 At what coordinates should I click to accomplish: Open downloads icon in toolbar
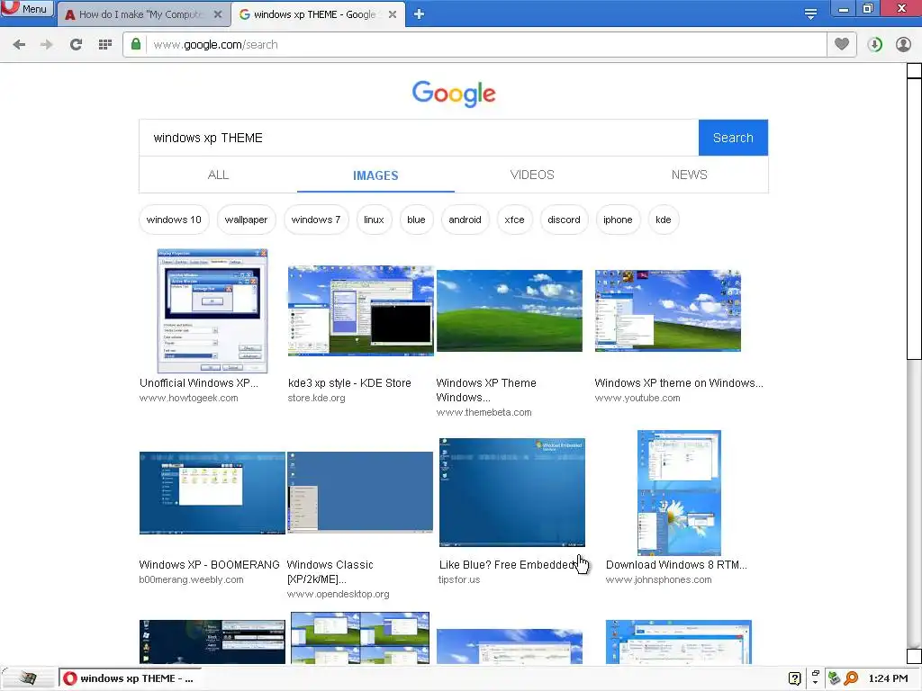pyautogui.click(x=874, y=45)
